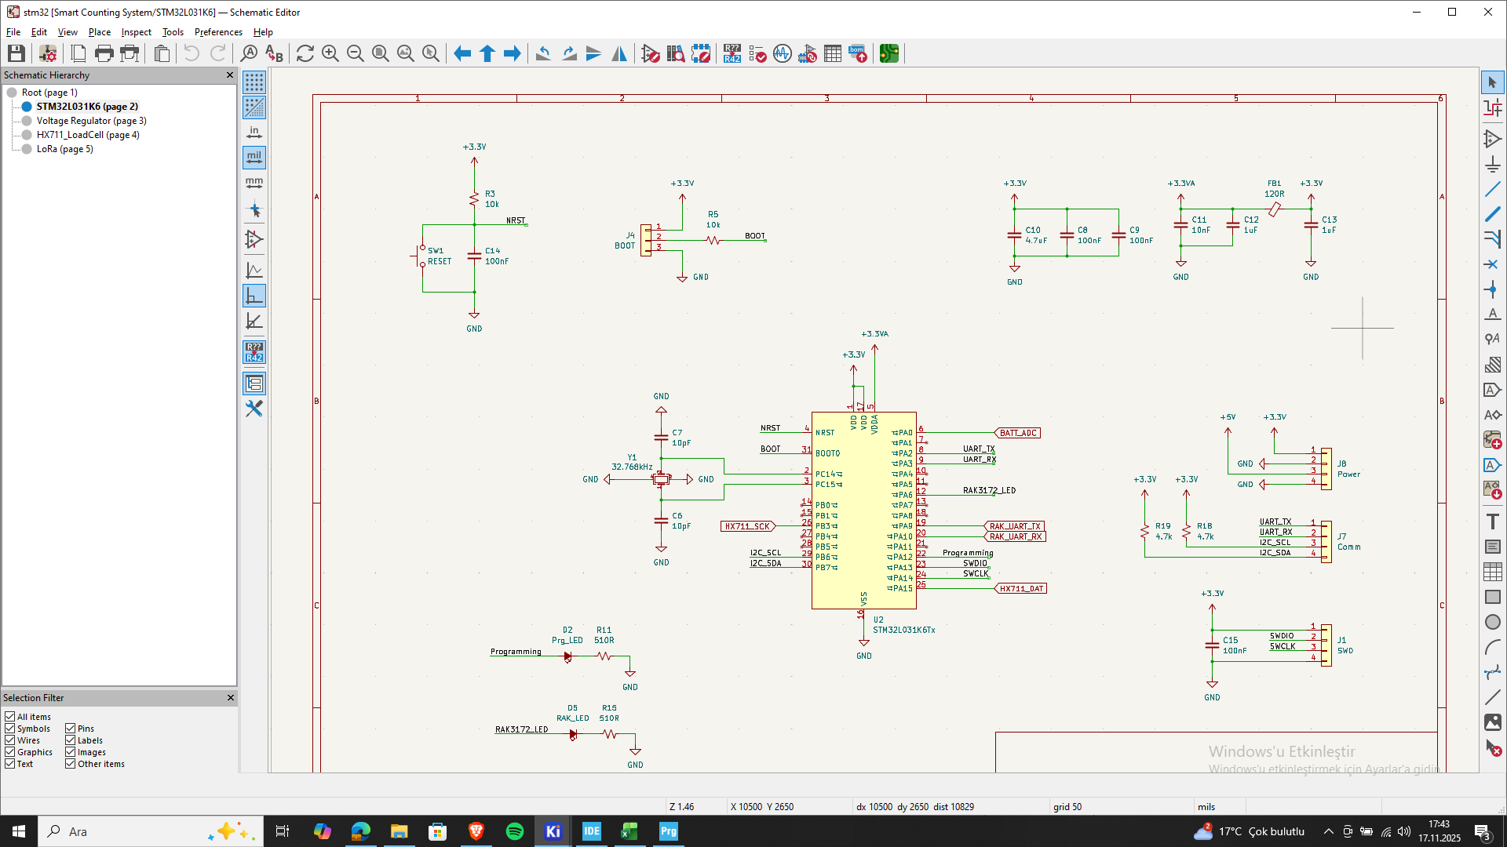Select Root page 1 hierarchy node
1507x847 pixels.
point(49,93)
